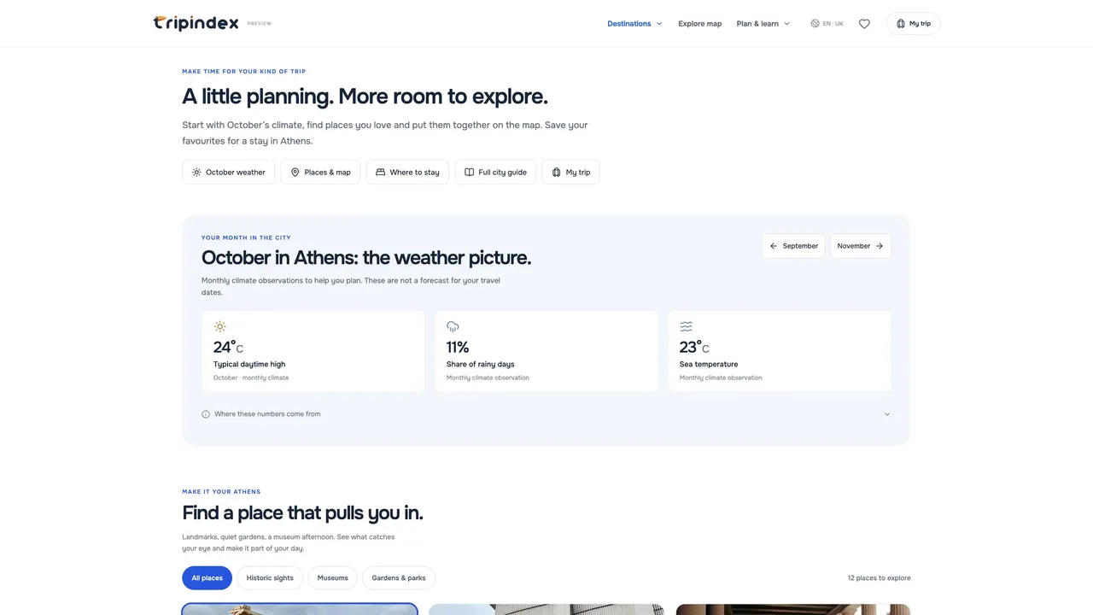Click the globe language icon
Image resolution: width=1093 pixels, height=615 pixels.
pyautogui.click(x=815, y=24)
